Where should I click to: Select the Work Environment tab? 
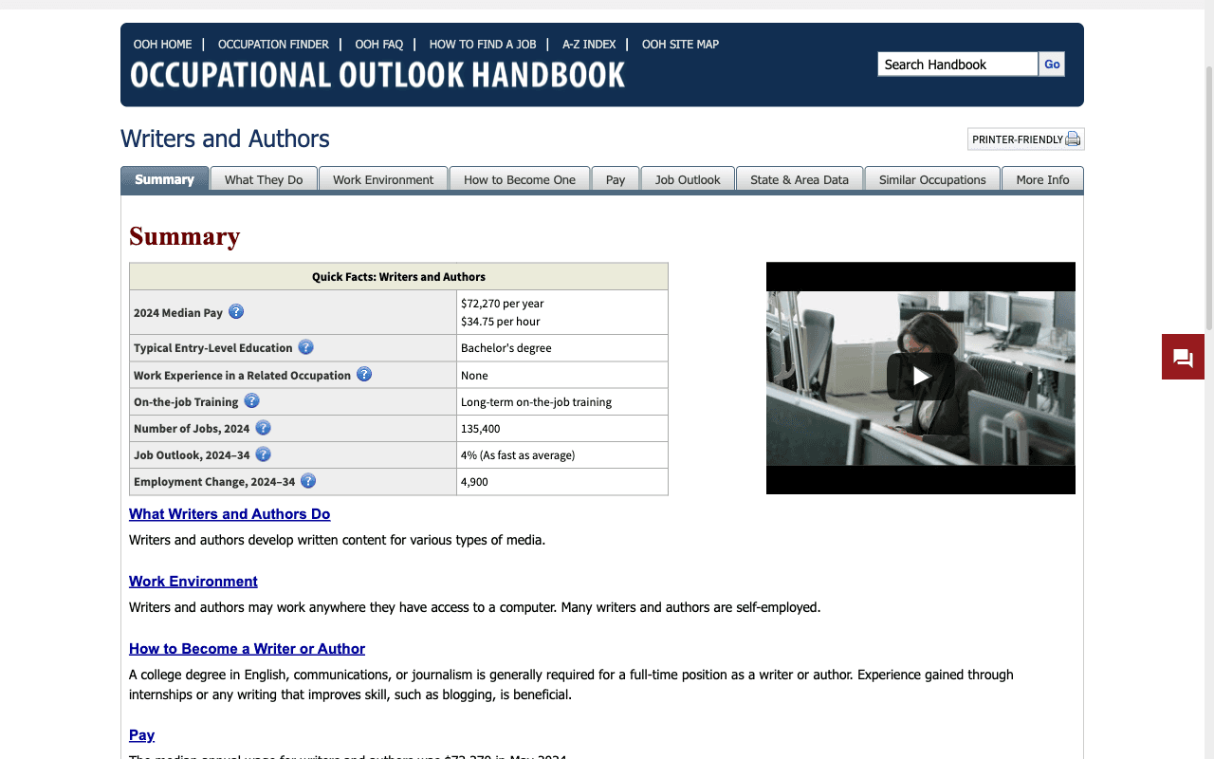pos(383,179)
